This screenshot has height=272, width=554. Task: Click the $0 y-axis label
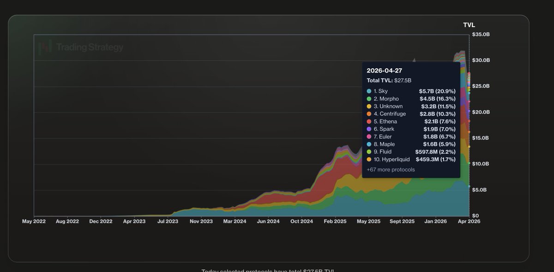[475, 216]
